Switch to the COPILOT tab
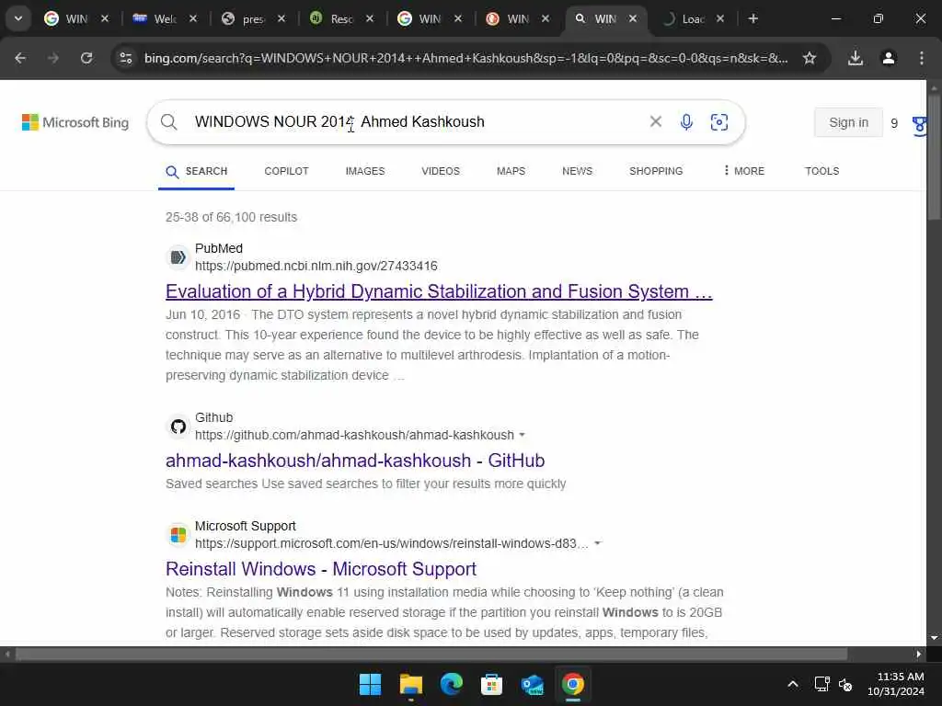Image resolution: width=942 pixels, height=706 pixels. coord(287,171)
